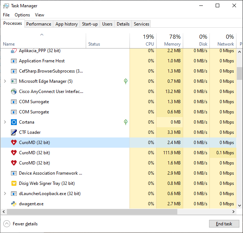Click the Disig Web Signer Tray icon
This screenshot has width=243, height=233.
[x=14, y=183]
